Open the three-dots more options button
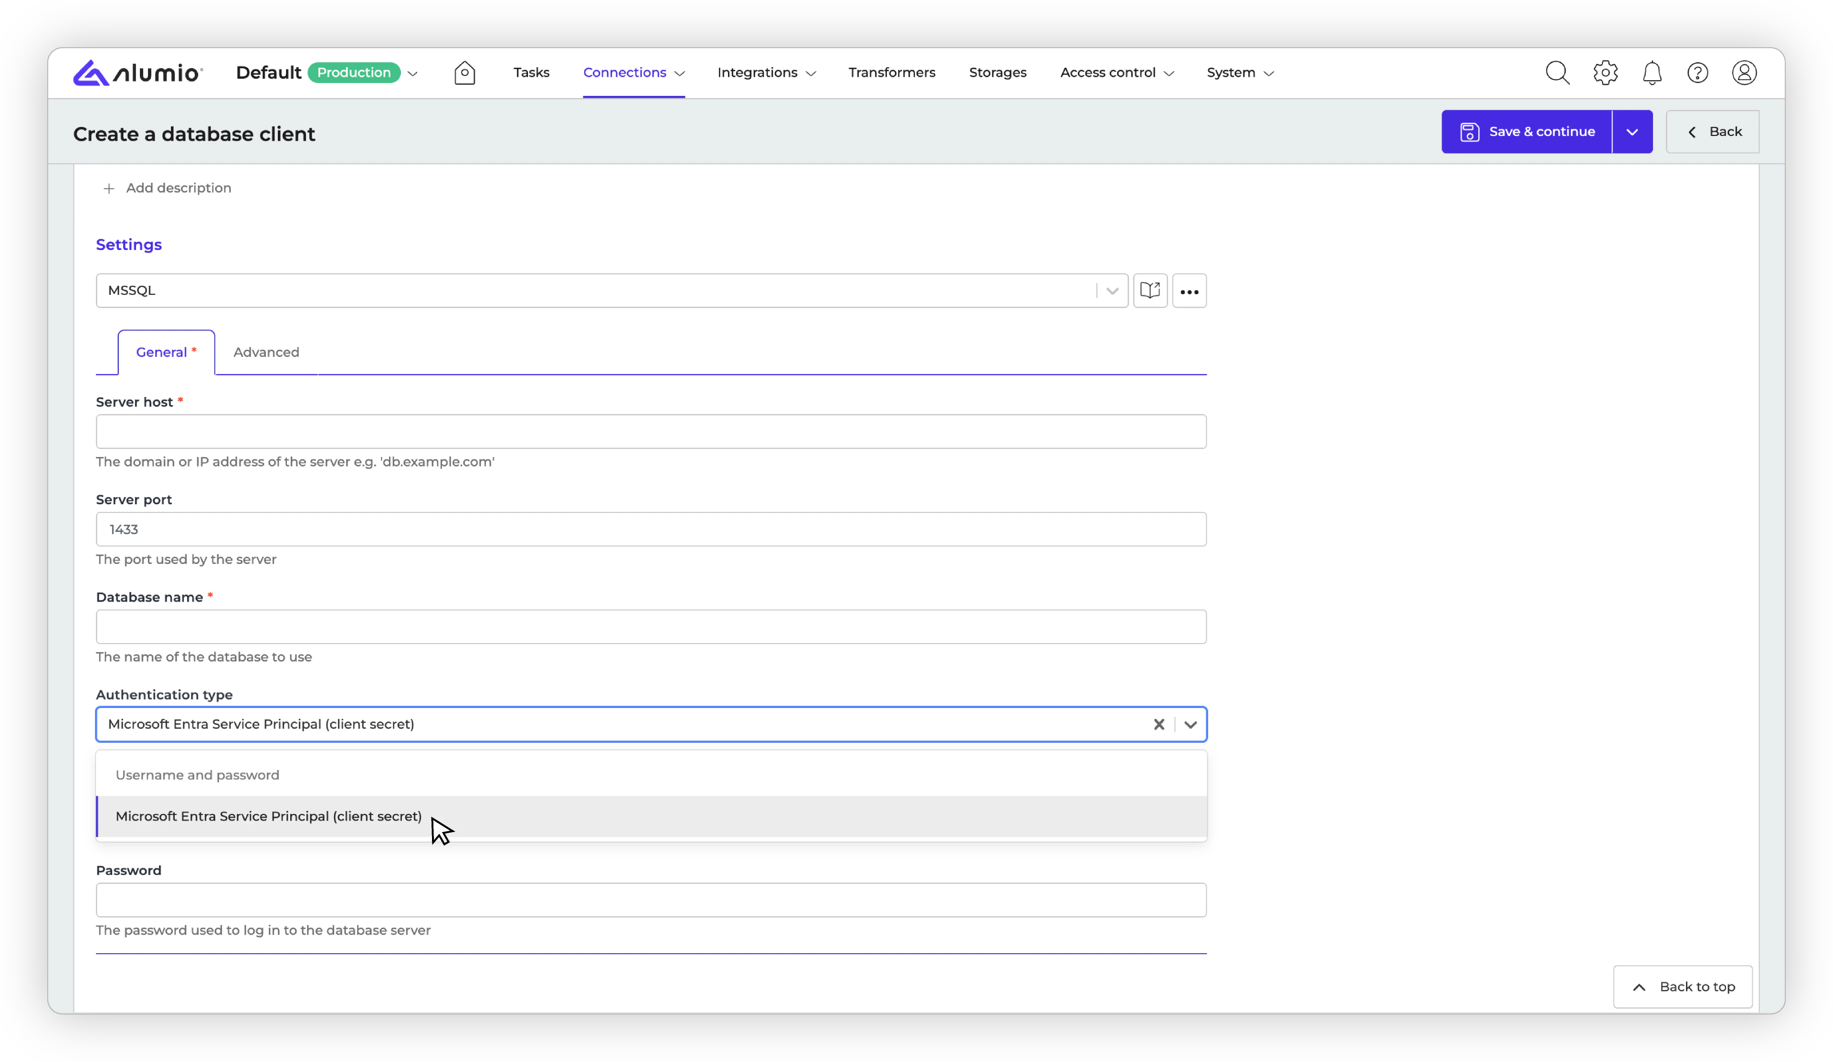 click(x=1189, y=291)
